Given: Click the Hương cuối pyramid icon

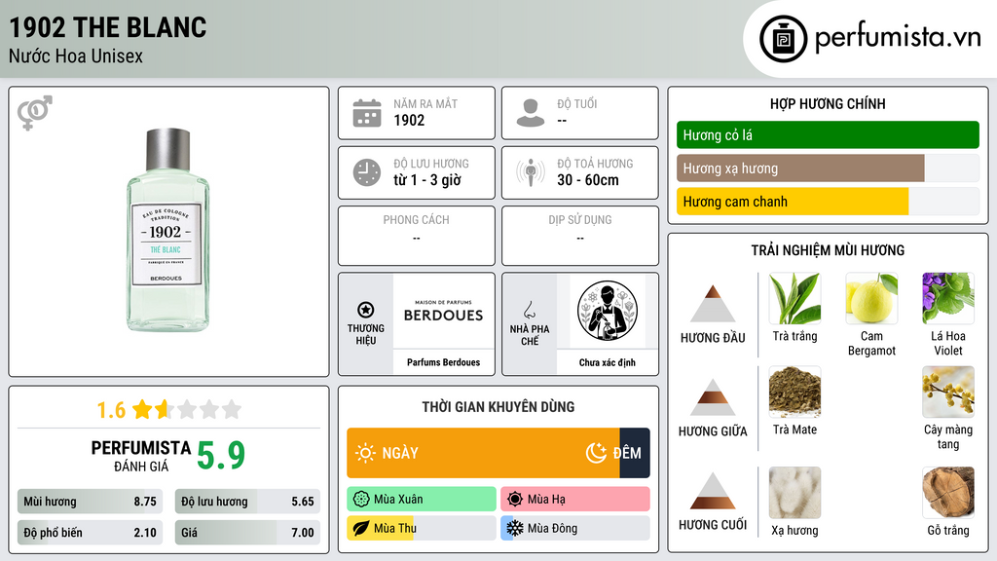Looking at the screenshot, I should click(x=713, y=491).
